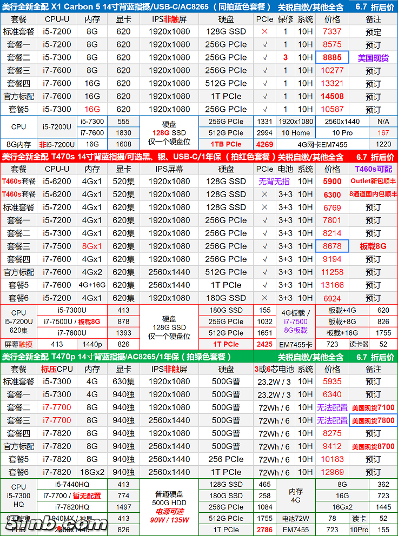Click the red T470s section header title

(x=139, y=157)
